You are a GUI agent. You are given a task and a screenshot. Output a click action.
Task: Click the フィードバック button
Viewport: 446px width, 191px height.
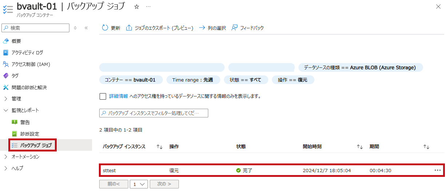(x=248, y=28)
